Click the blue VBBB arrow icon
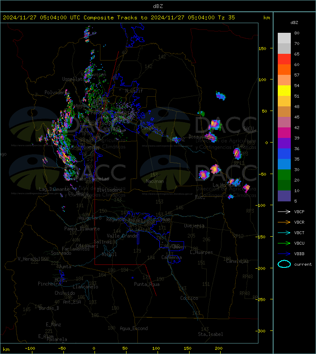The image size is (316, 354). point(284,254)
